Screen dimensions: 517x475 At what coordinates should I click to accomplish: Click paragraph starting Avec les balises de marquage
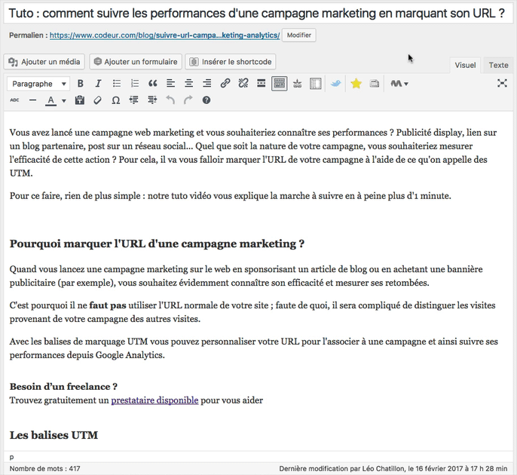pos(253,348)
